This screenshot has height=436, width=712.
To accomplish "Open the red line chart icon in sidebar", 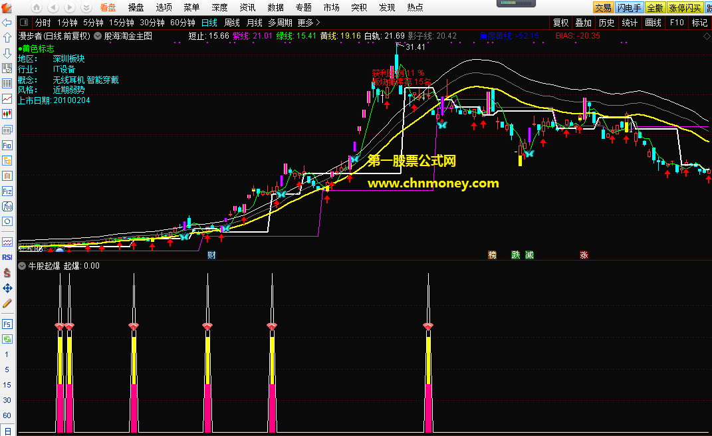I will click(7, 98).
